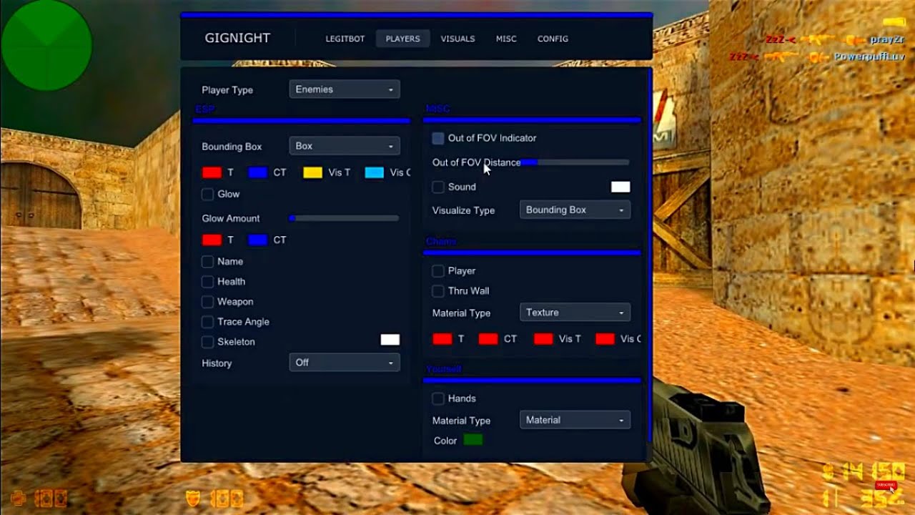Adjust the Glow Amount slider
This screenshot has width=915, height=515.
coord(344,218)
